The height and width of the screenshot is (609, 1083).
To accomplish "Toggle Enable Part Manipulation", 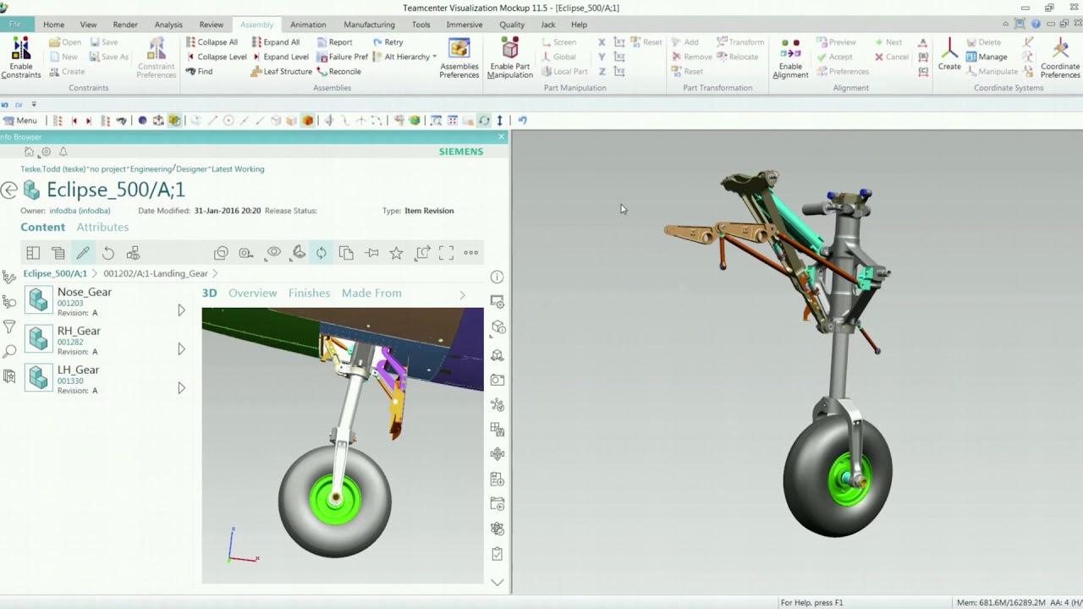I will coord(510,58).
